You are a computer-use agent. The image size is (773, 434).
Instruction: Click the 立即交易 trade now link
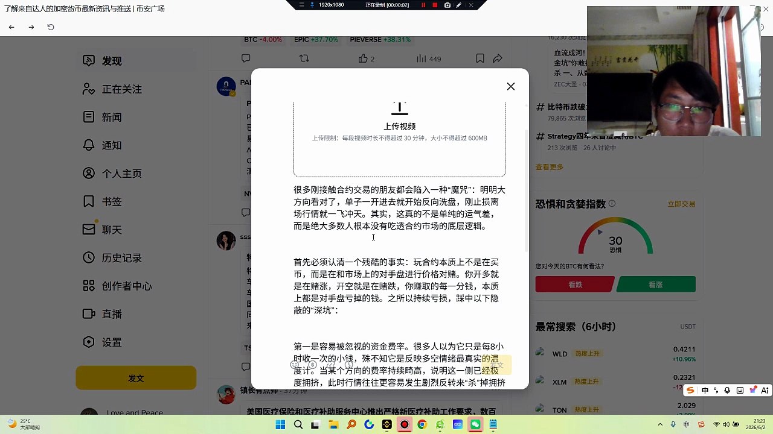(x=681, y=204)
